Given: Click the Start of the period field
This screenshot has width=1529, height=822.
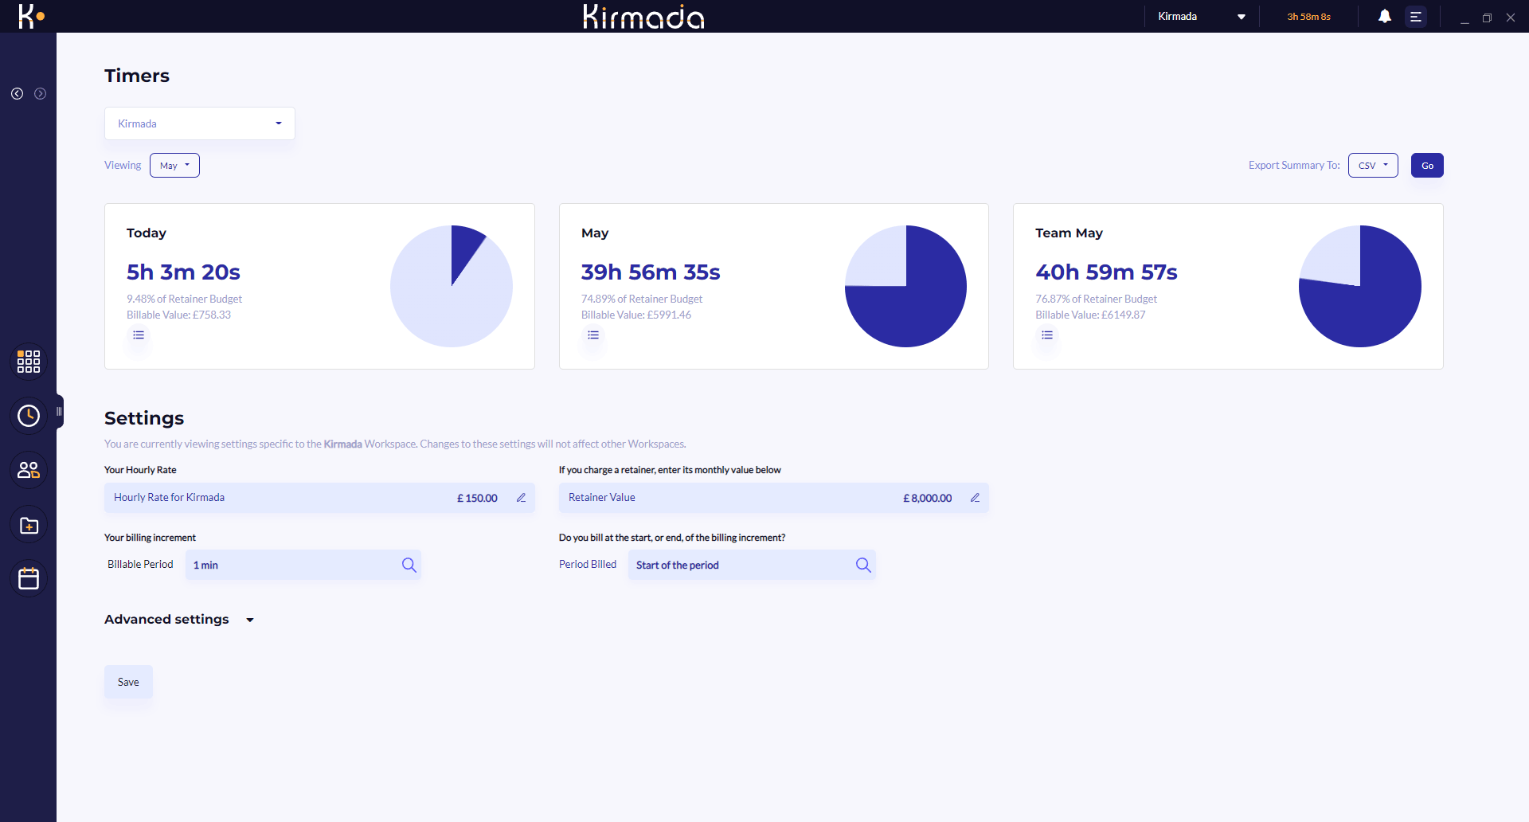Looking at the screenshot, I should [752, 565].
